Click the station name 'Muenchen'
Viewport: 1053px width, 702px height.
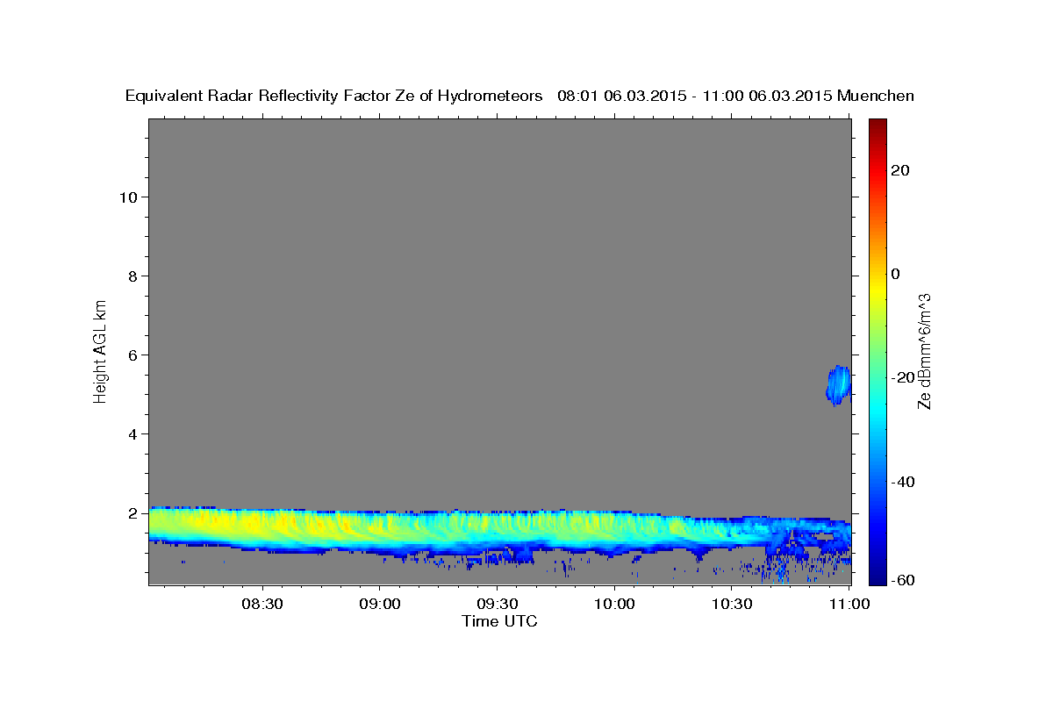tap(876, 96)
